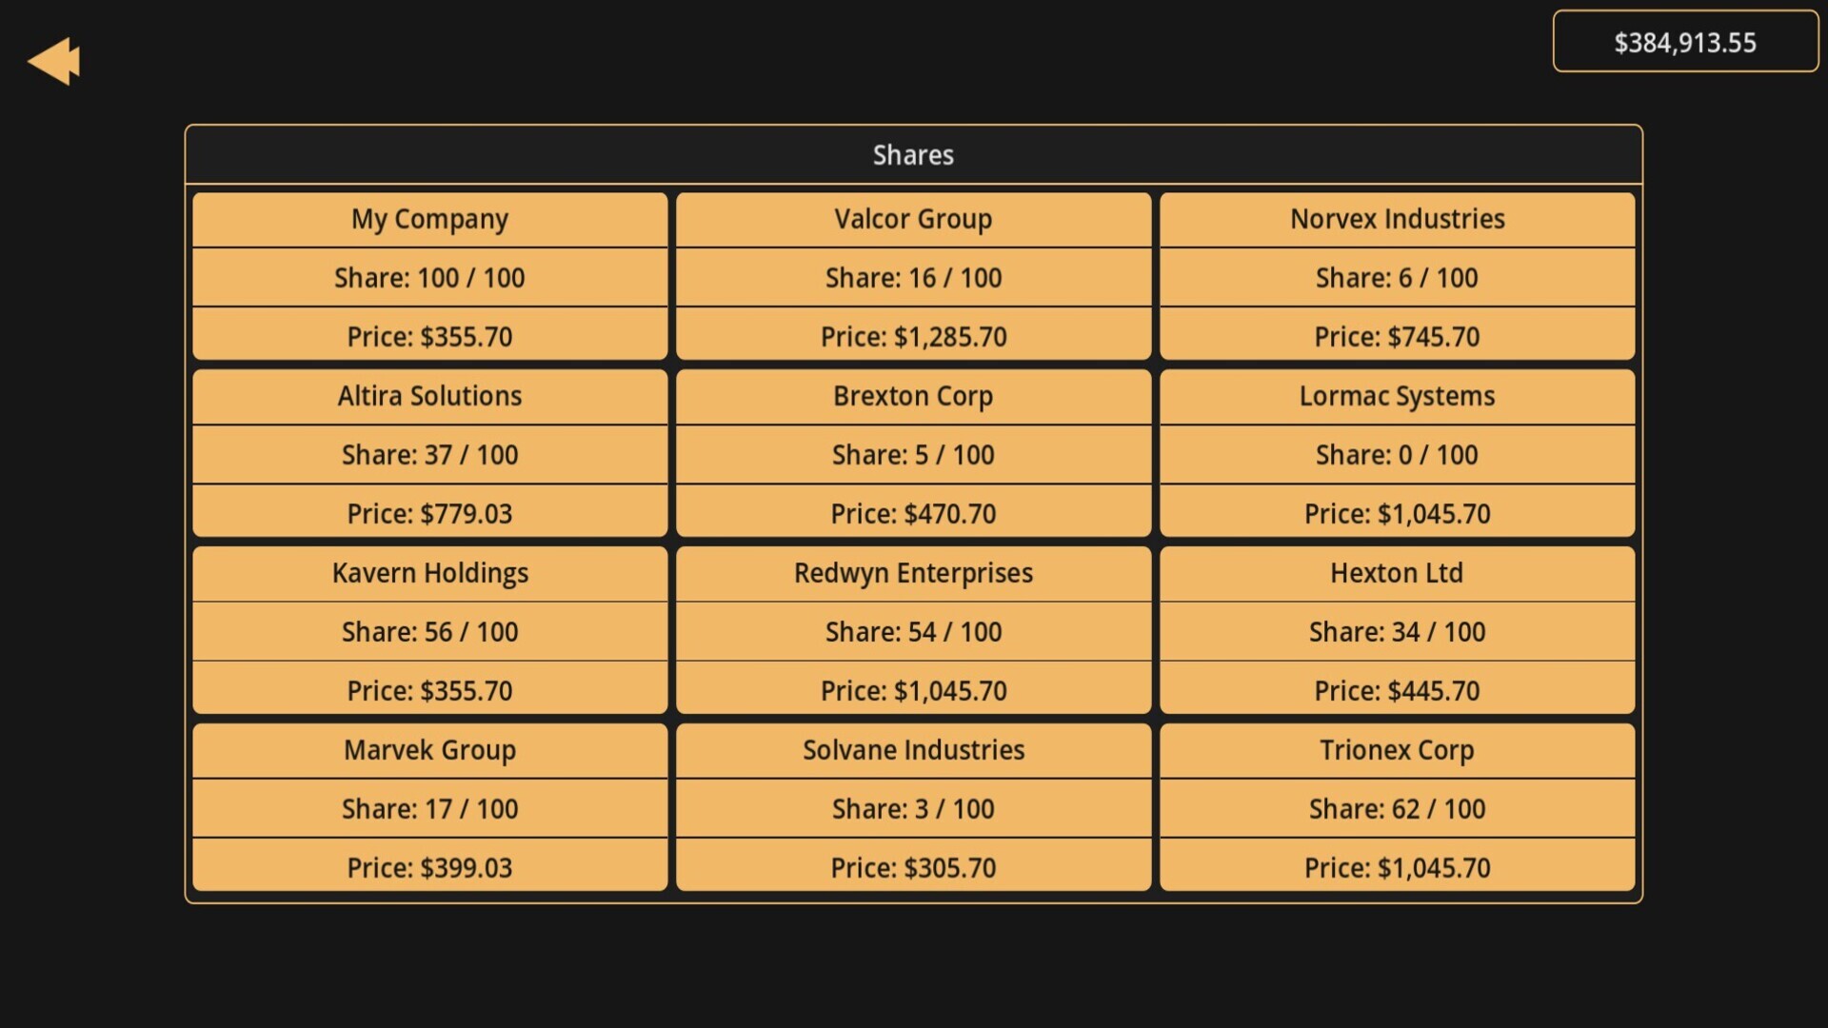This screenshot has height=1028, width=1828.
Task: Select Trionex Corp share card
Action: click(1397, 750)
